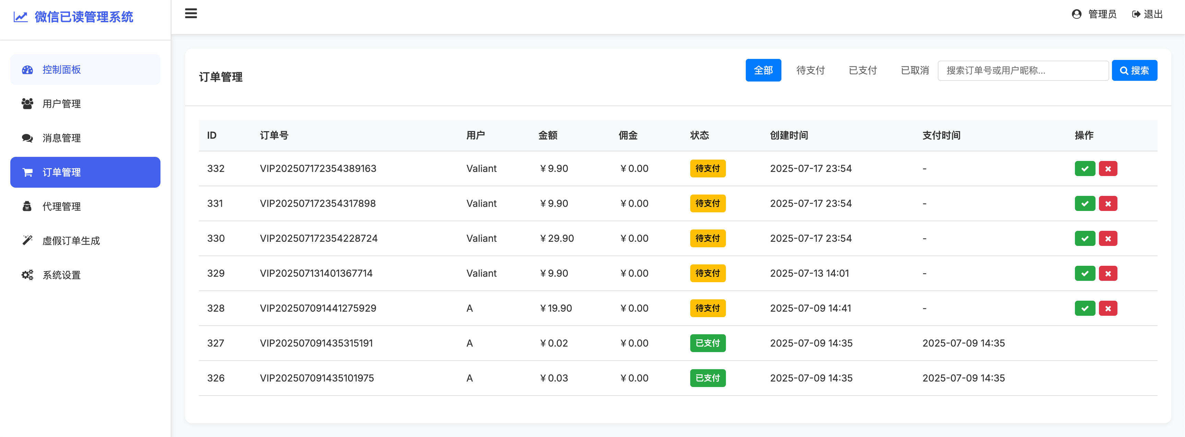The image size is (1185, 437).
Task: Select the users icon for 用户管理
Action: [x=27, y=103]
